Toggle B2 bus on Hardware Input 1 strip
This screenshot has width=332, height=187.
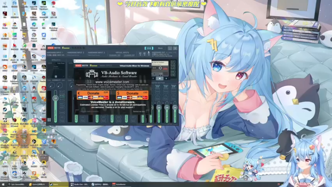62,108
